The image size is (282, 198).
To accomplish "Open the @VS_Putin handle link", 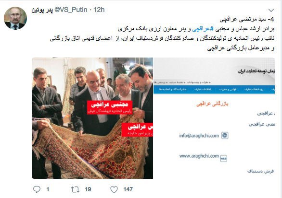I will pyautogui.click(x=71, y=10).
